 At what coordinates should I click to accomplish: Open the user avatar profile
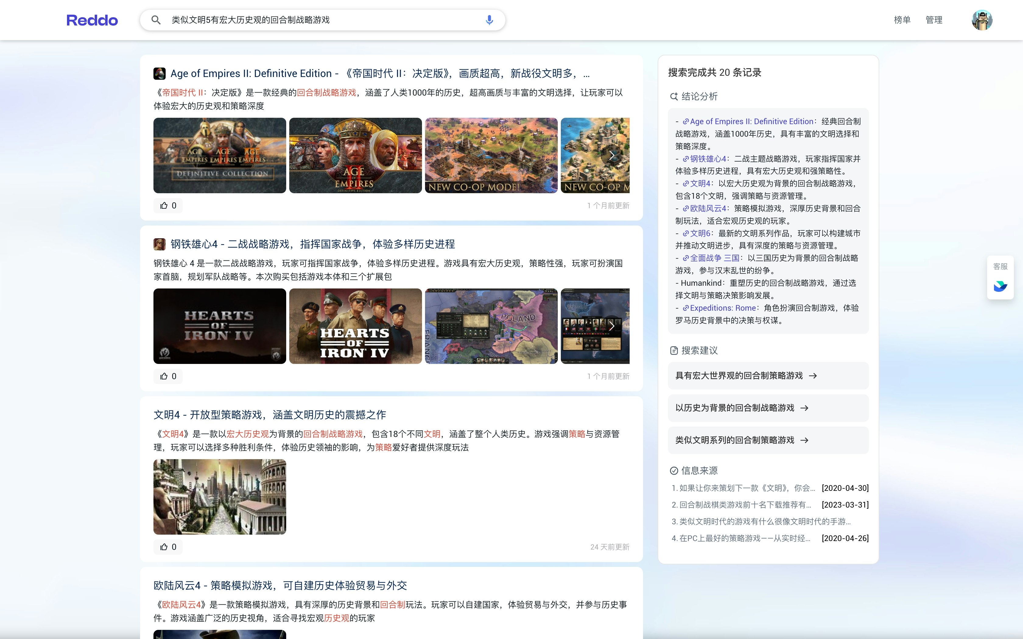(982, 20)
